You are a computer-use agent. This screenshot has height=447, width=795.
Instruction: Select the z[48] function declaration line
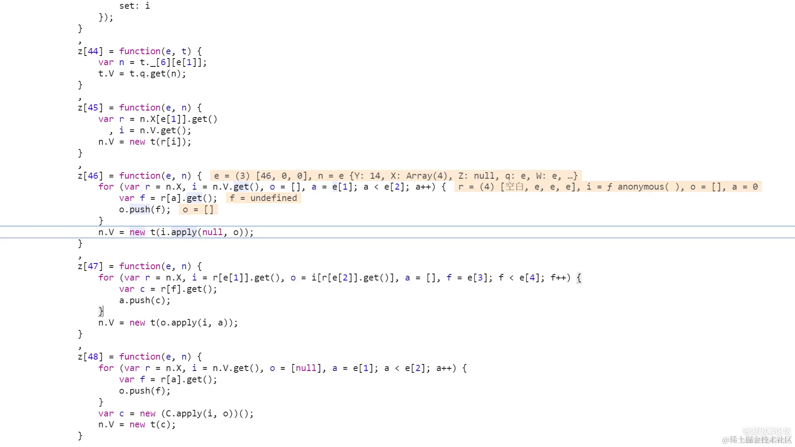(x=140, y=357)
